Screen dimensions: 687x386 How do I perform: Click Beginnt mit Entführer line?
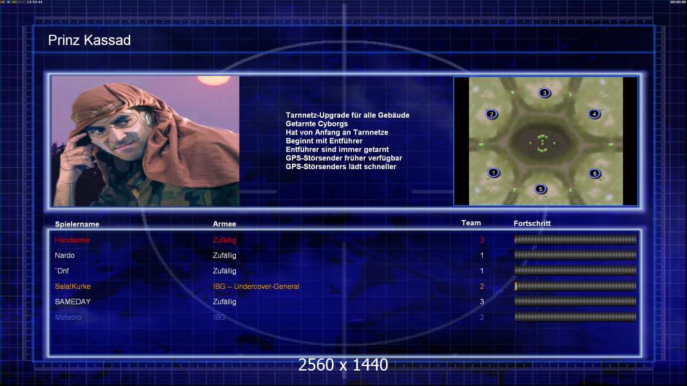click(x=324, y=141)
